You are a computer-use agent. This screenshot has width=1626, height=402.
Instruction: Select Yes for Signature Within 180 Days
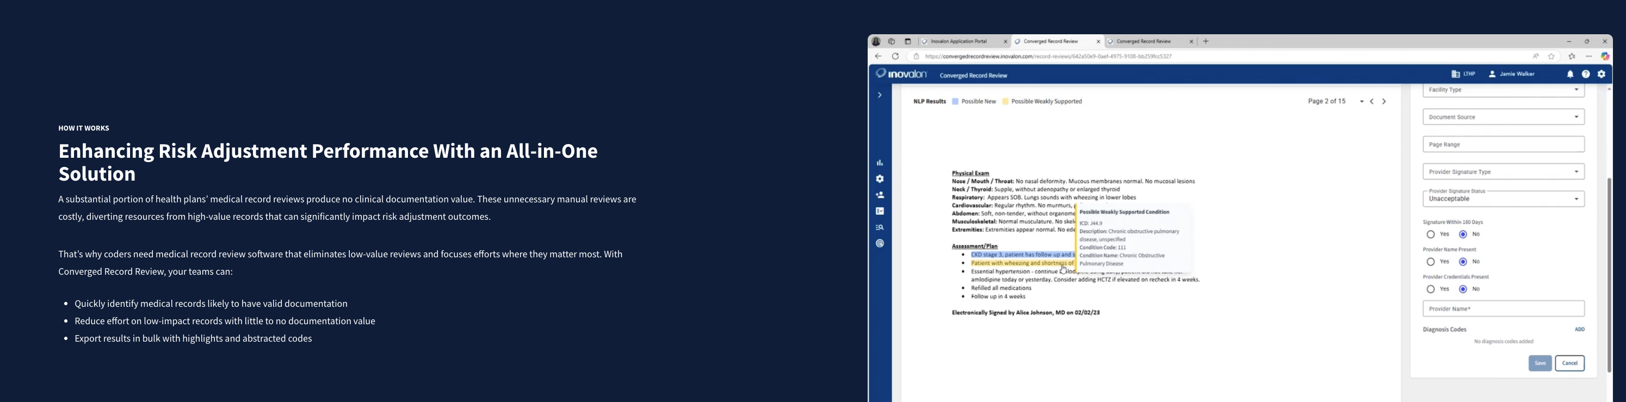tap(1430, 235)
